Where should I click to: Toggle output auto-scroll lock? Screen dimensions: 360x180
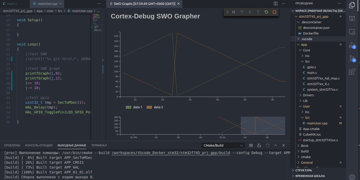click(259, 145)
